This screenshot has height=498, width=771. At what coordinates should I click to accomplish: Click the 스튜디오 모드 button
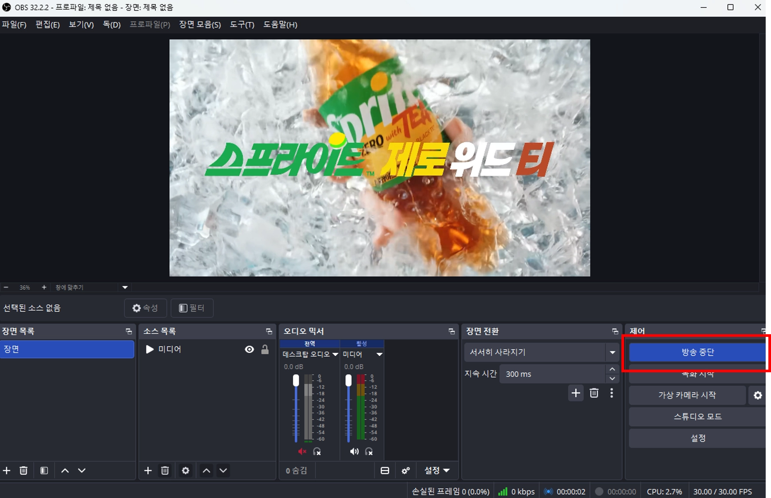tap(698, 417)
